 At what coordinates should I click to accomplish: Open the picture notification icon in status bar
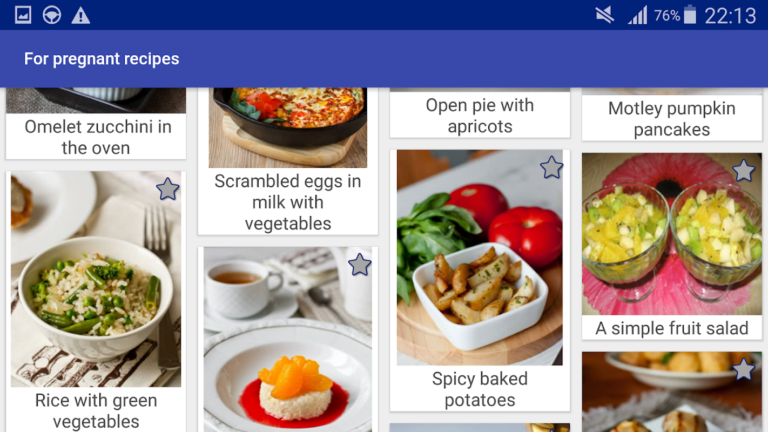coord(23,15)
